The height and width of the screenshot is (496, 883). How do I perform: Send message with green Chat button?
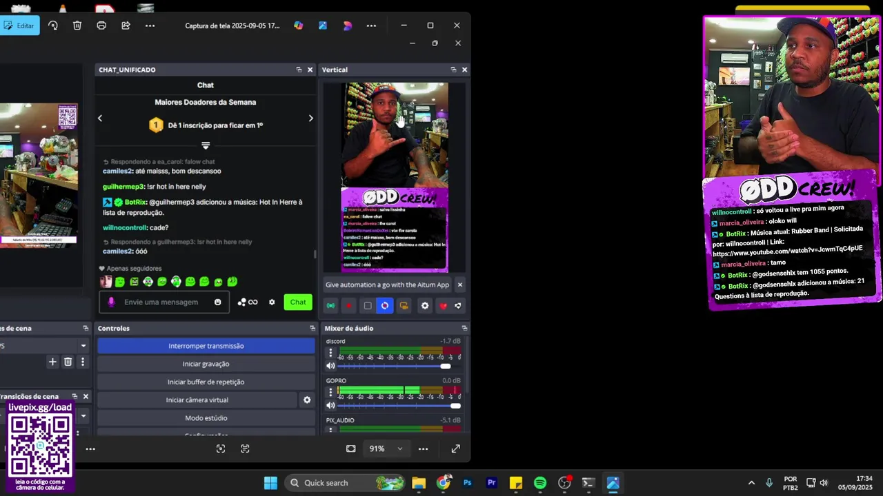click(x=298, y=302)
